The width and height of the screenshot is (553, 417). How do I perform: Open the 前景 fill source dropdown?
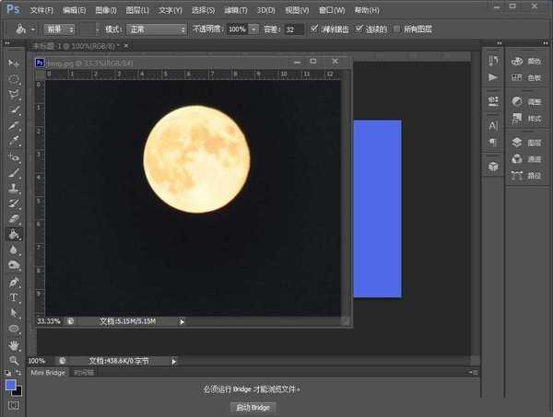tap(59, 29)
